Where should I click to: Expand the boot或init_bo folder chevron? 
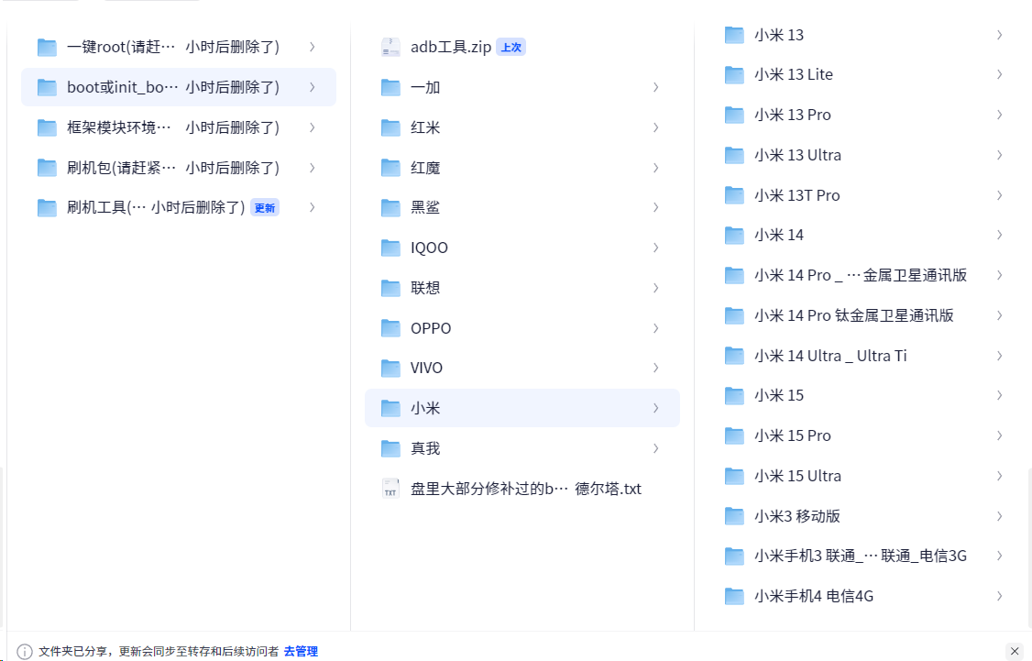click(x=312, y=87)
